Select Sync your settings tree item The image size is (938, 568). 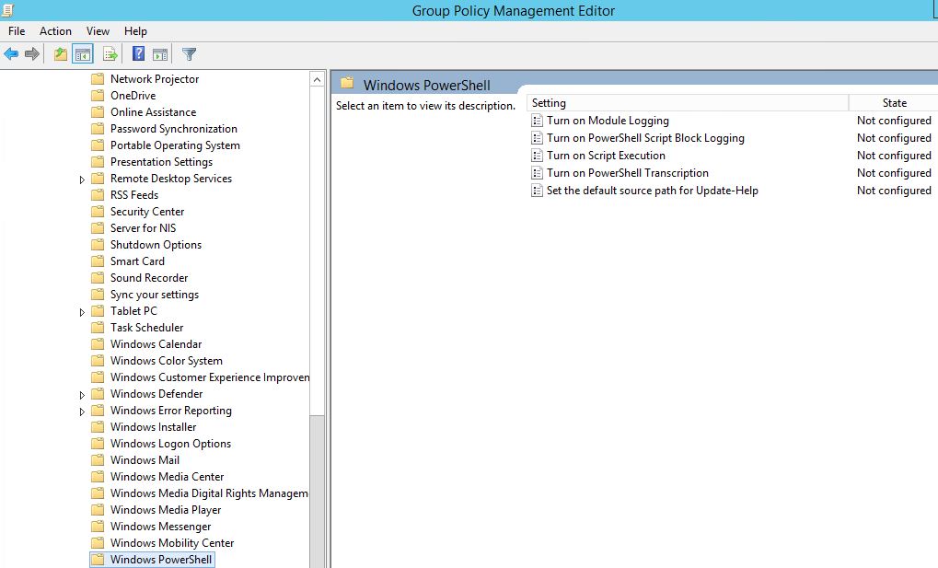[x=155, y=295]
